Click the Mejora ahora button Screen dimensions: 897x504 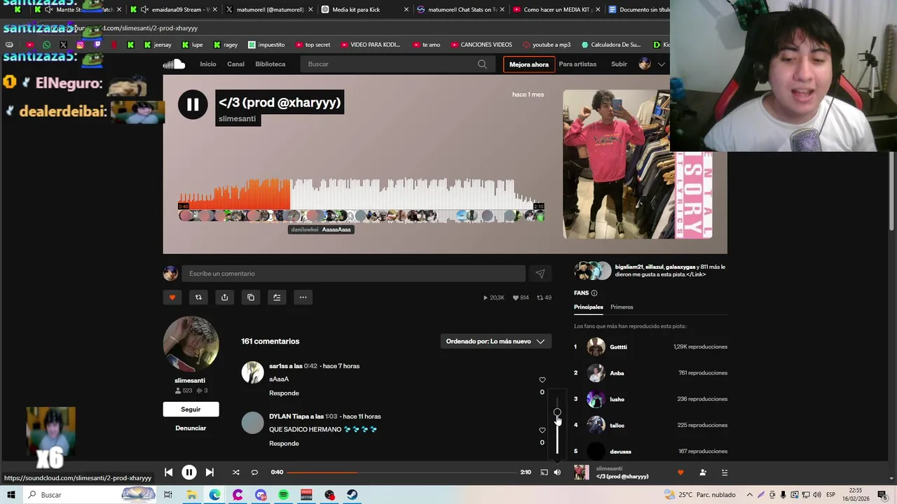(529, 64)
